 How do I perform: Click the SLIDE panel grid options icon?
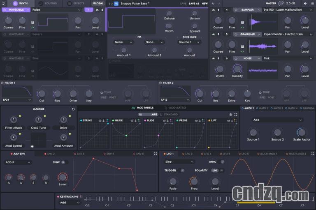tap(171, 120)
